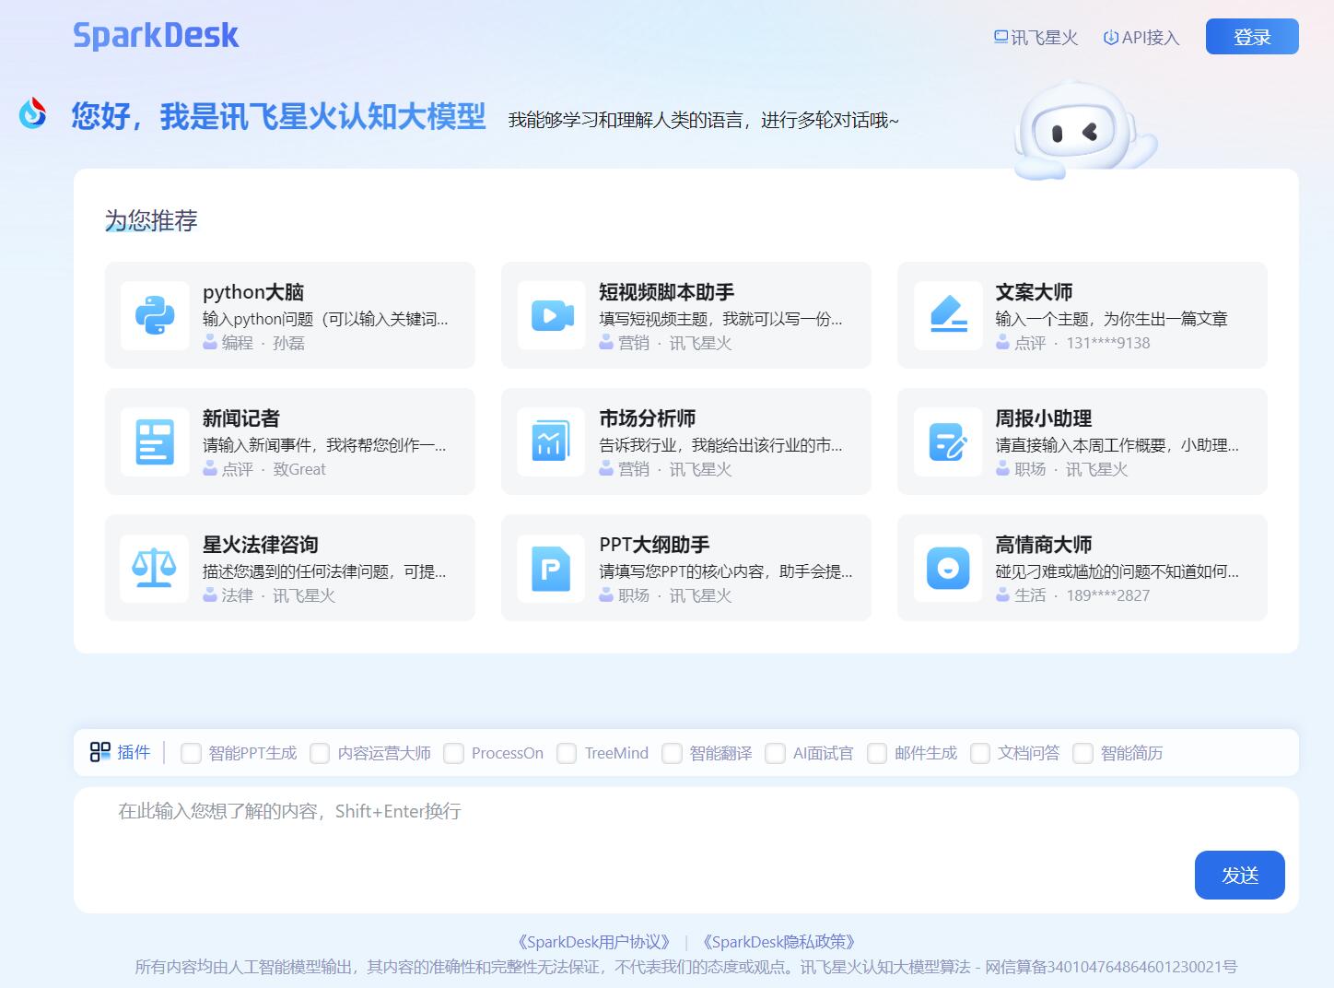Click the 您好，我是讯飞星火认知大模型 greeting heading
The width and height of the screenshot is (1334, 988).
pyautogui.click(x=278, y=116)
